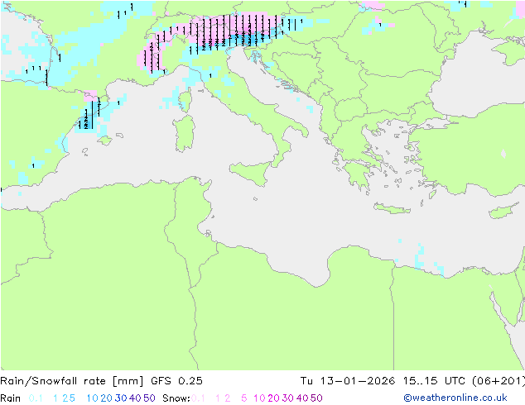Viewport: 525px width, 405px height.
Task: Click Cyprus island on the map
Action: 504,211
